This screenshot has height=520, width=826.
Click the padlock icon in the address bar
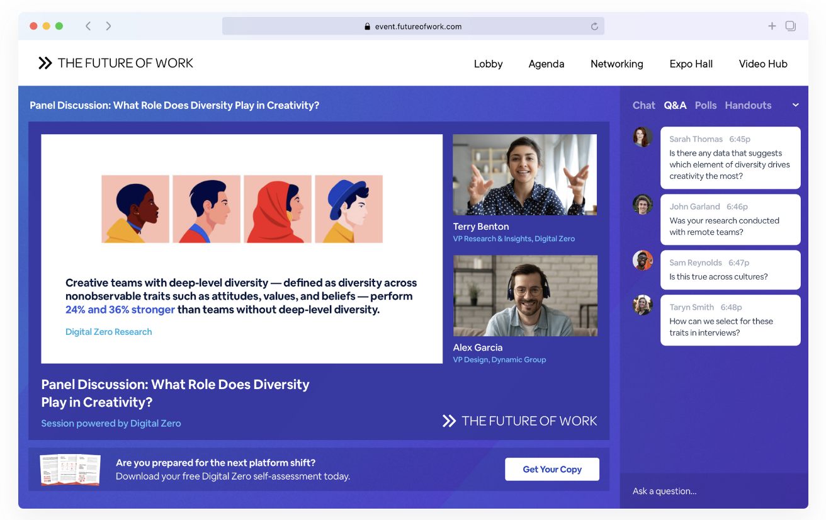pos(367,26)
